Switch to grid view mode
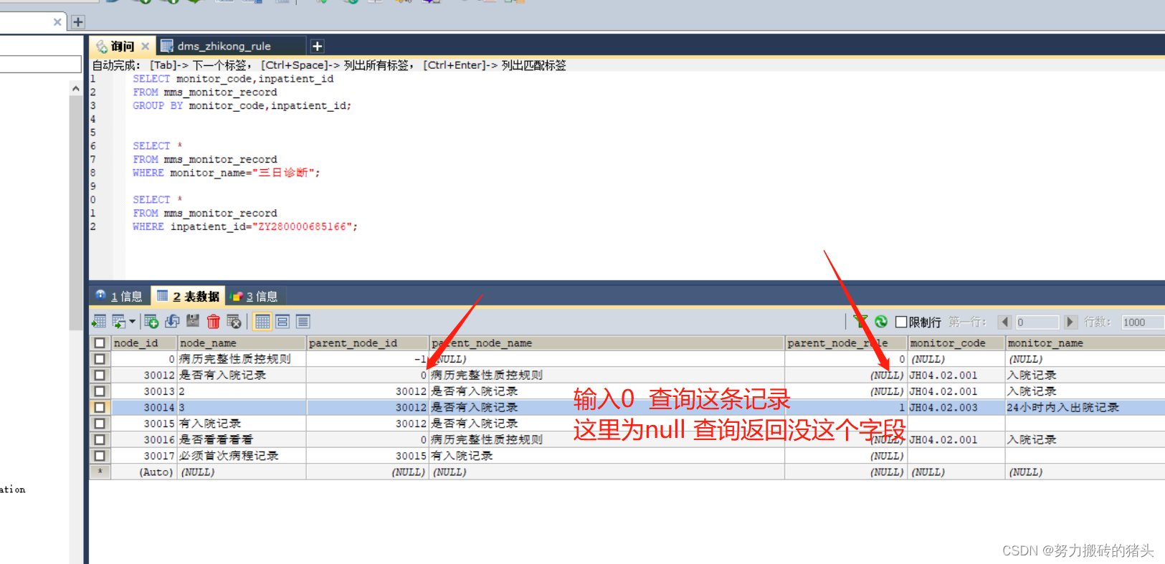This screenshot has height=564, width=1165. [x=262, y=322]
